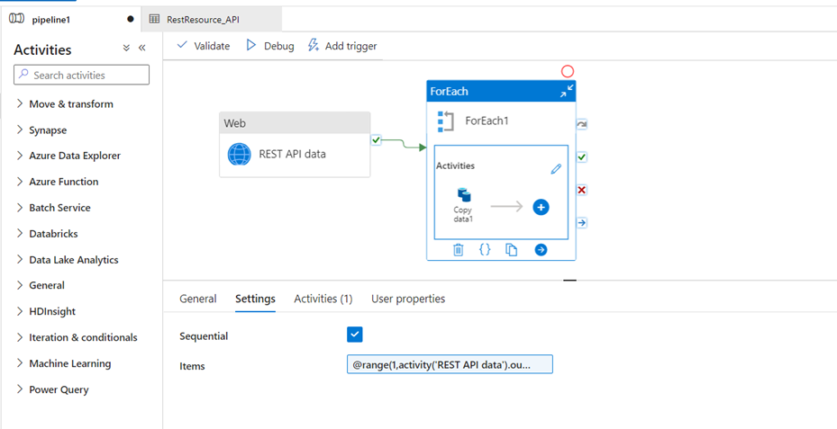The image size is (837, 429).
Task: Click the Debug button
Action: [x=270, y=46]
